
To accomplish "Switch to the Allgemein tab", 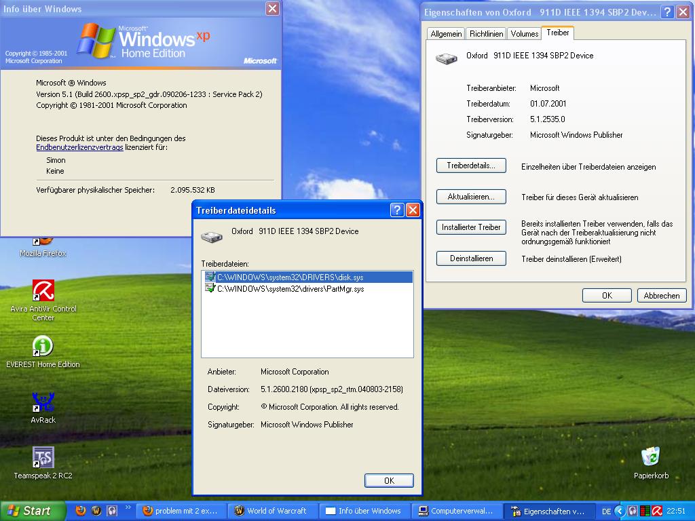I will (x=447, y=34).
